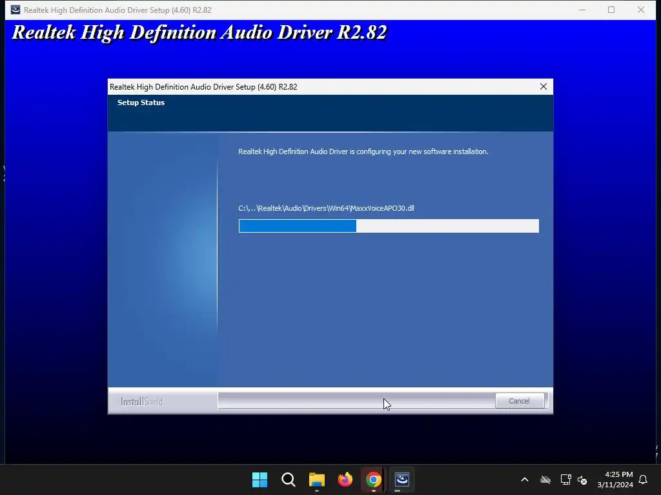Click the Realtek installer icon in outer title bar
Viewport: 661px width, 495px height.
coord(15,10)
